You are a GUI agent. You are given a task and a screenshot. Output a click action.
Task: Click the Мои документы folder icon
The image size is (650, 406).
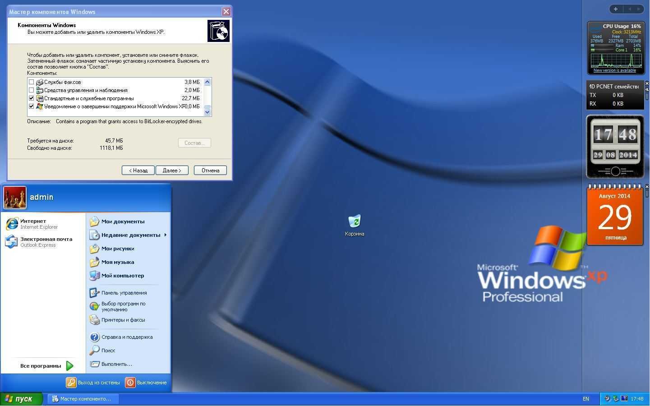[94, 221]
